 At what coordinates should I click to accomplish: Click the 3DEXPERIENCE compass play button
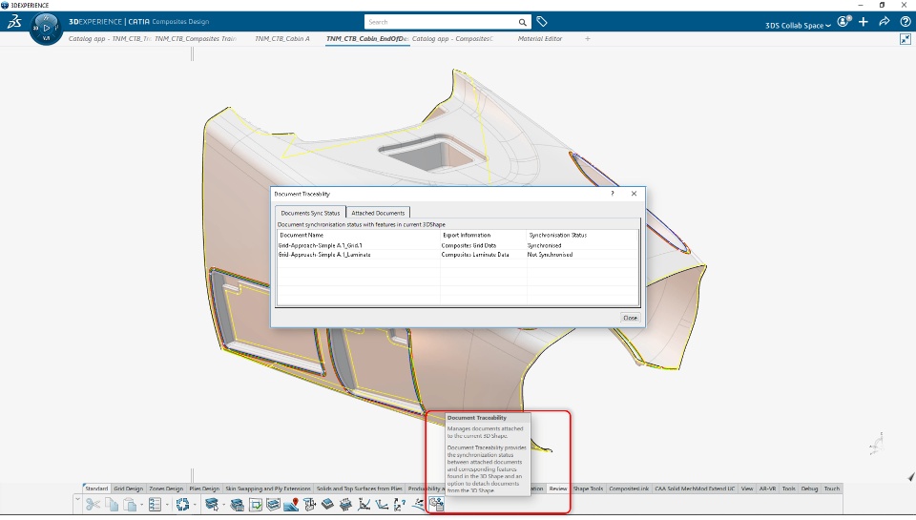pos(46,28)
